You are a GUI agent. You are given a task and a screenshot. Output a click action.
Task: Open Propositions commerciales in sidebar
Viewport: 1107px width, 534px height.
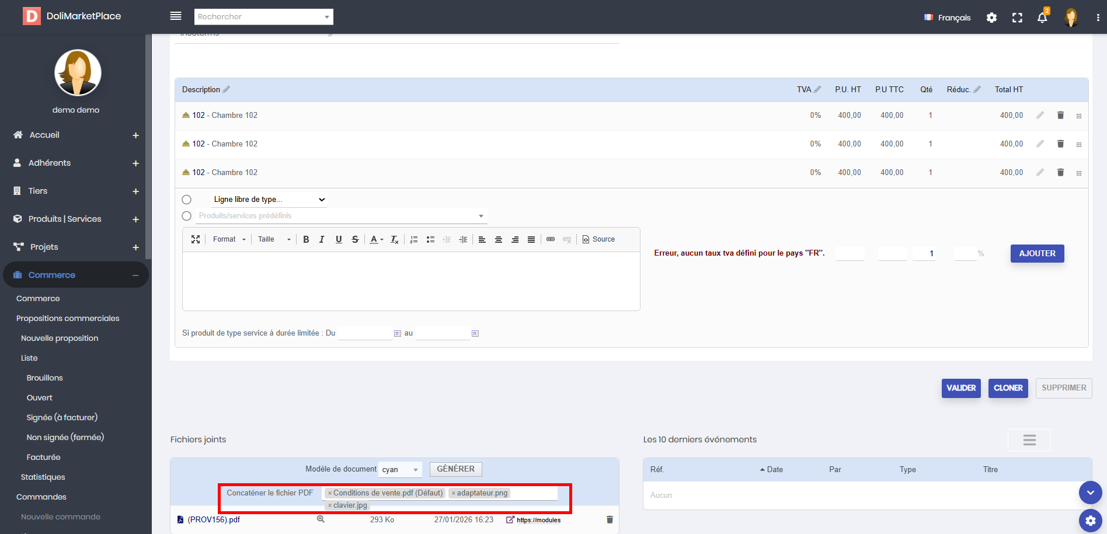(x=68, y=318)
